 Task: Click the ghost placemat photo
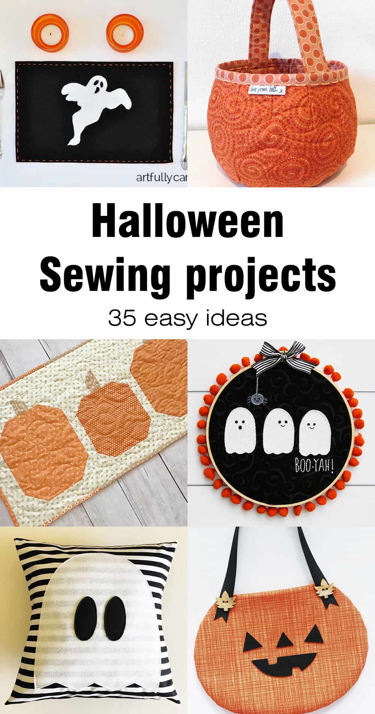pos(94,93)
